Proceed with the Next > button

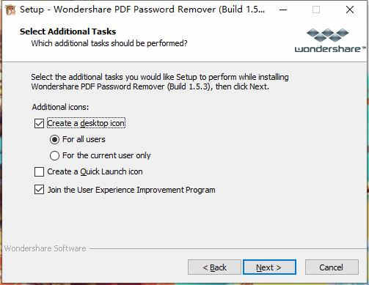[x=269, y=267]
